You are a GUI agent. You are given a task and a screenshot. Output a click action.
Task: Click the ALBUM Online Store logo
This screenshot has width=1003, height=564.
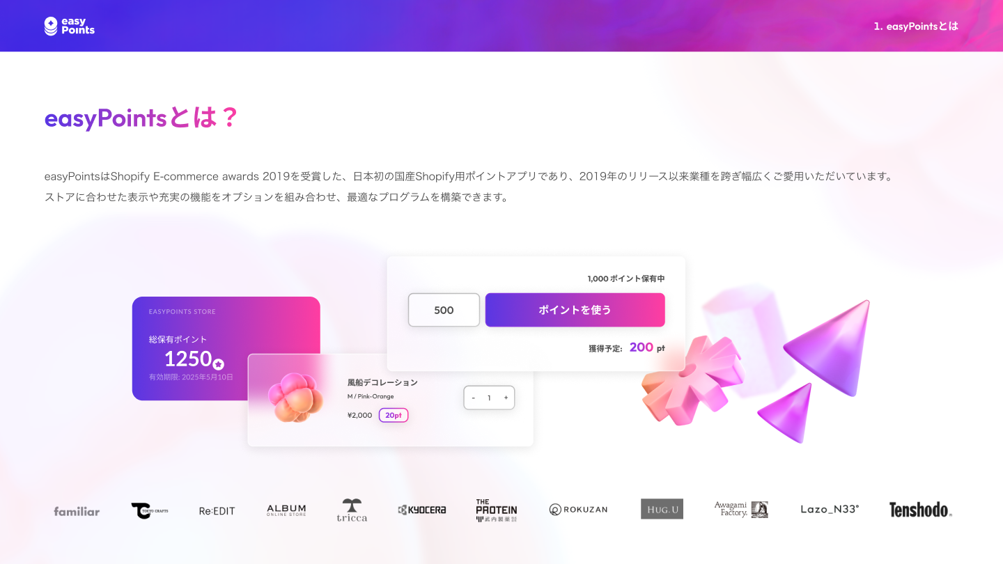[286, 510]
